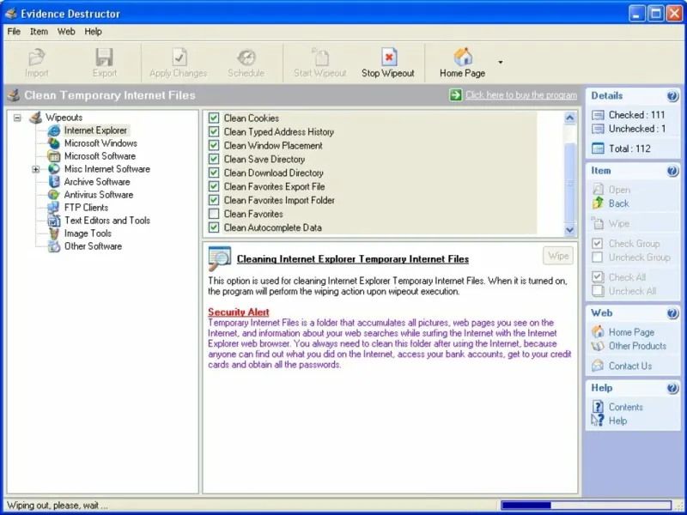687x515 pixels.
Task: Select the Antivirus Software tree icon
Action: [x=53, y=195]
